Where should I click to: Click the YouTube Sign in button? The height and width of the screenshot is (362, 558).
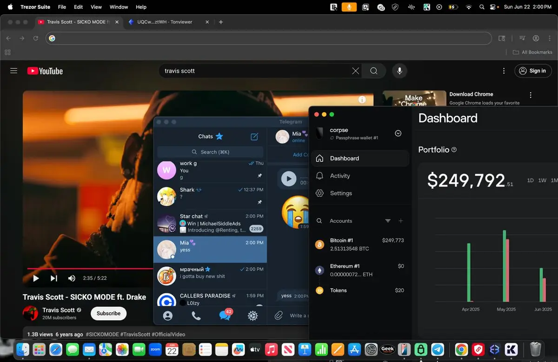pyautogui.click(x=533, y=71)
